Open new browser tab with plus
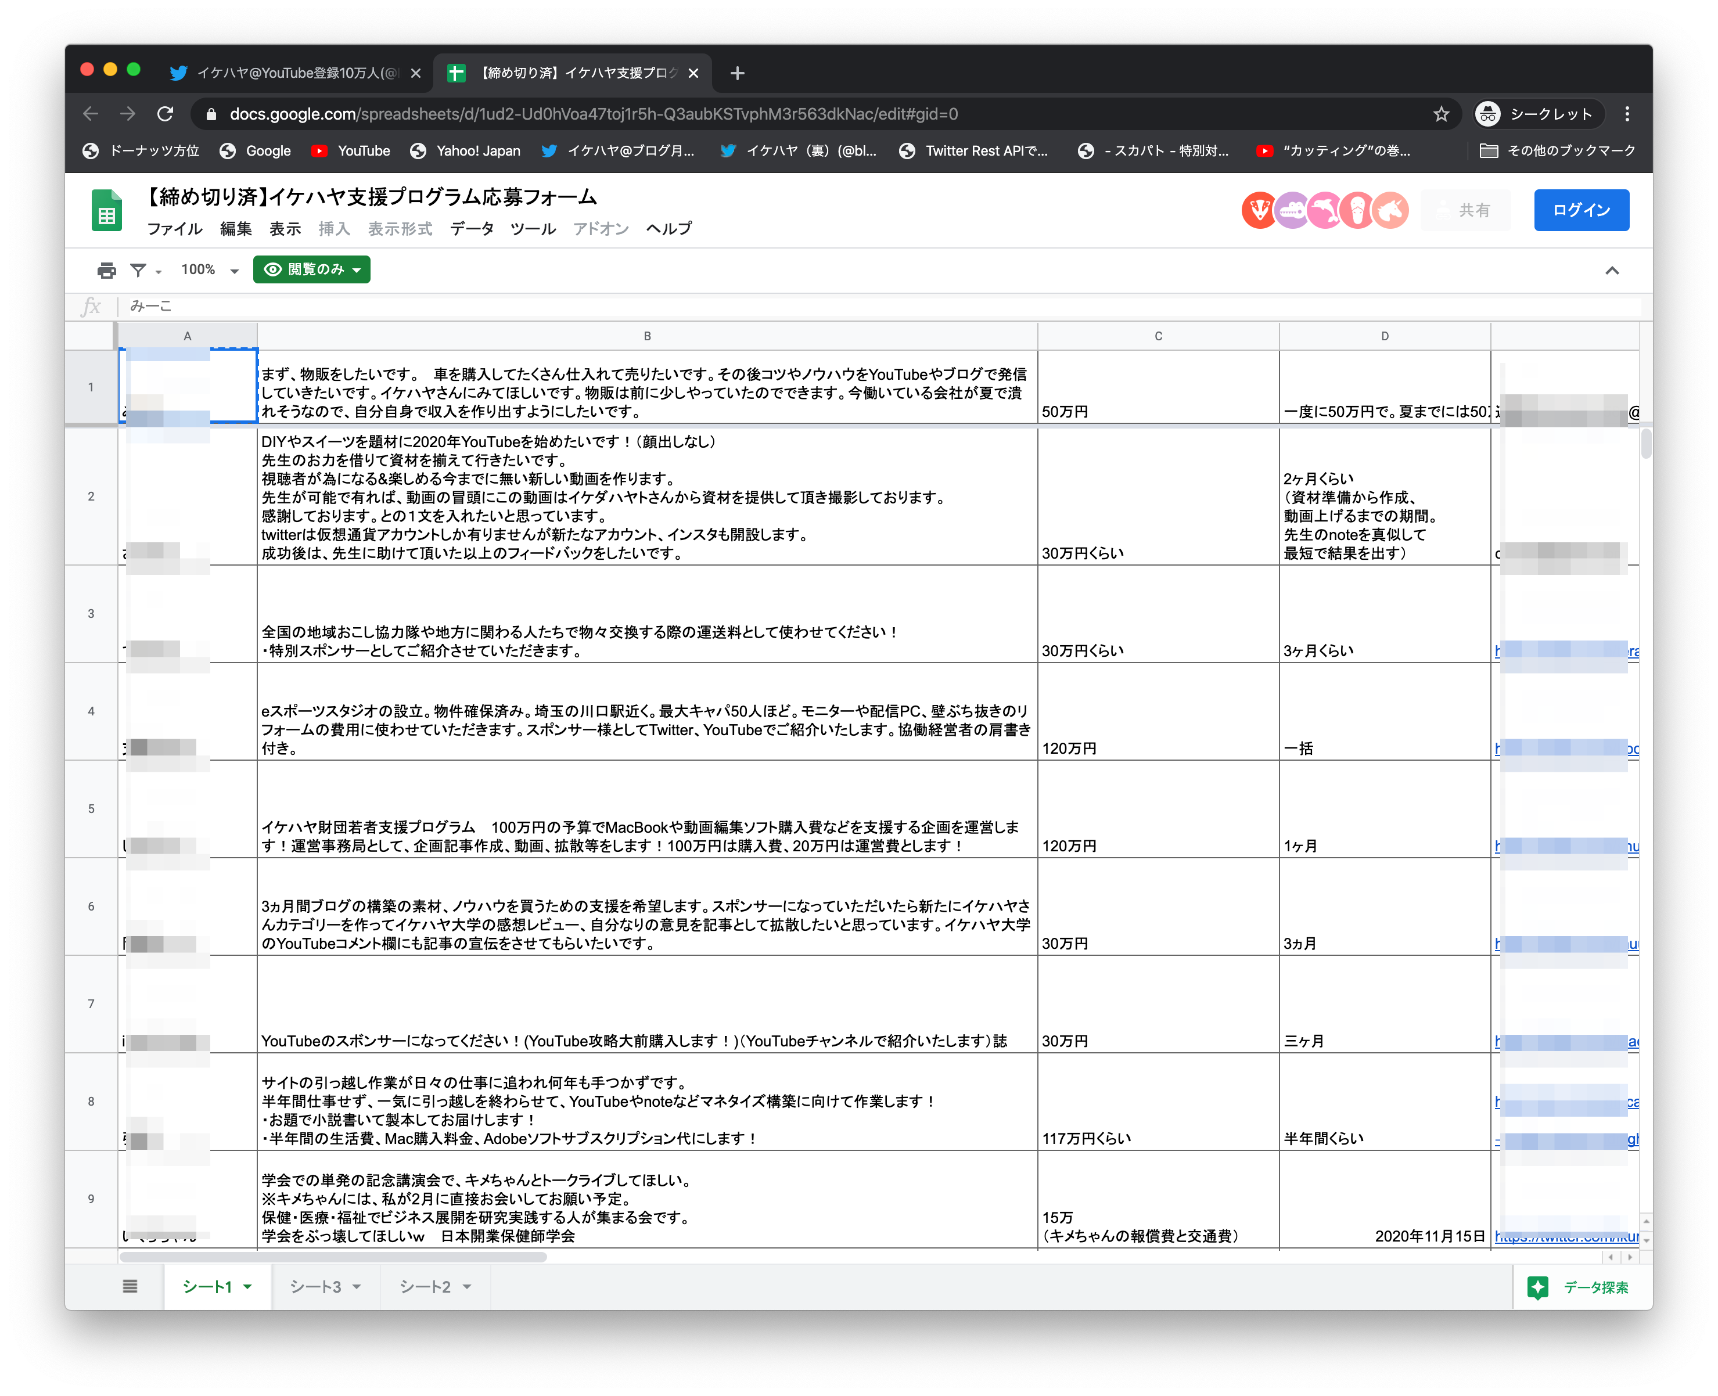Viewport: 1718px width, 1396px height. 737,73
